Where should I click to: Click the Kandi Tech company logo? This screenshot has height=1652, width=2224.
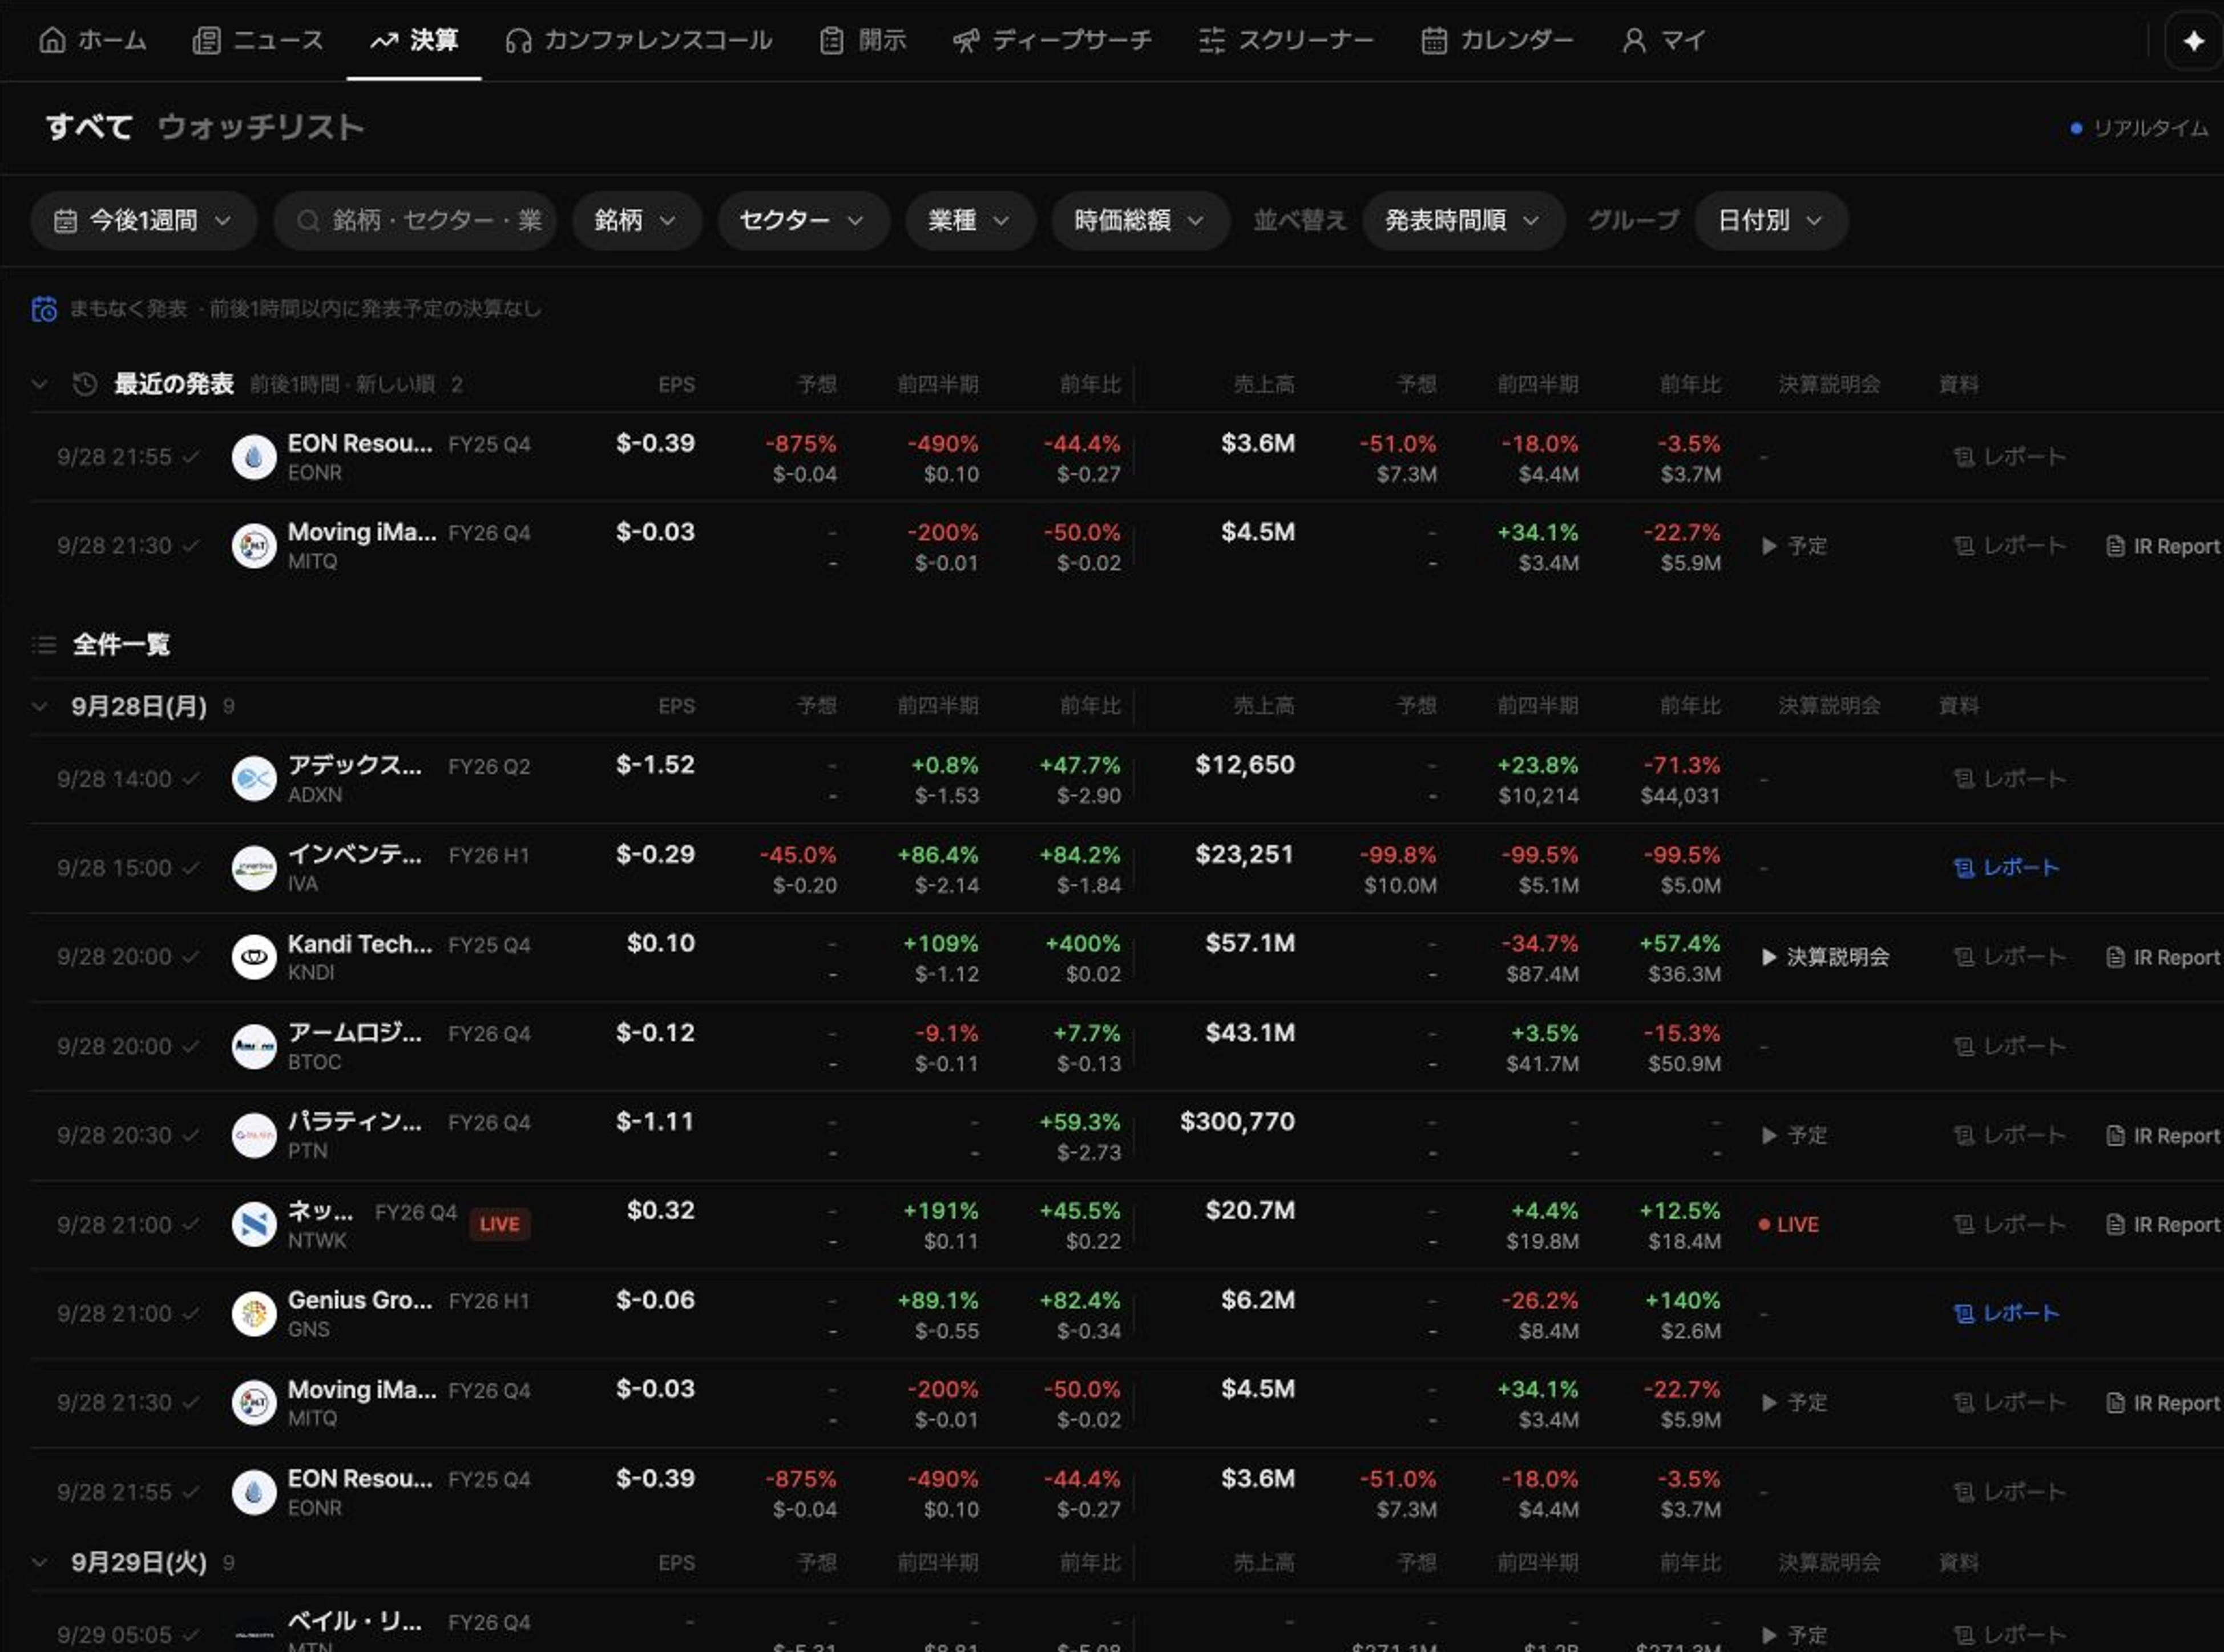(x=254, y=957)
